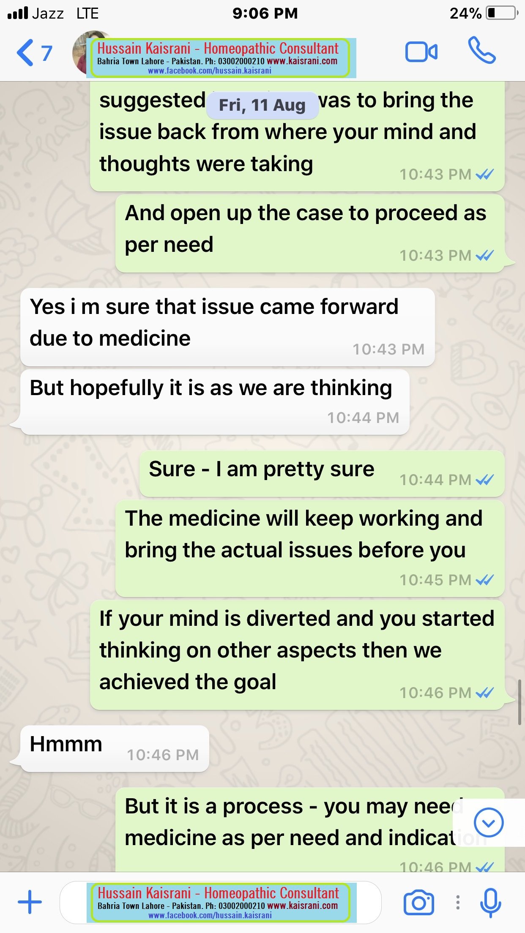Jump to latest messages with down-arrow button
Viewport: 525px width, 933px height.
[x=488, y=822]
